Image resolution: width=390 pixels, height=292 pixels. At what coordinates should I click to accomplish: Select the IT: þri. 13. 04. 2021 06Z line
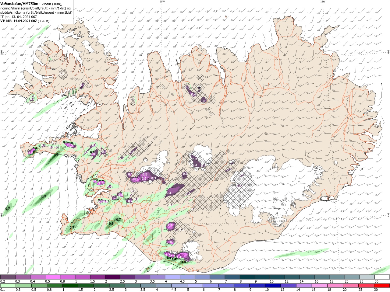point(19,17)
